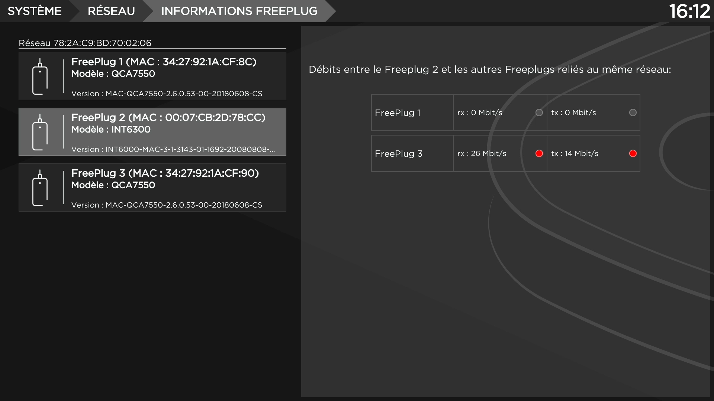The image size is (714, 401).
Task: Click FreePlug 3 tx red status indicator
Action: click(633, 153)
